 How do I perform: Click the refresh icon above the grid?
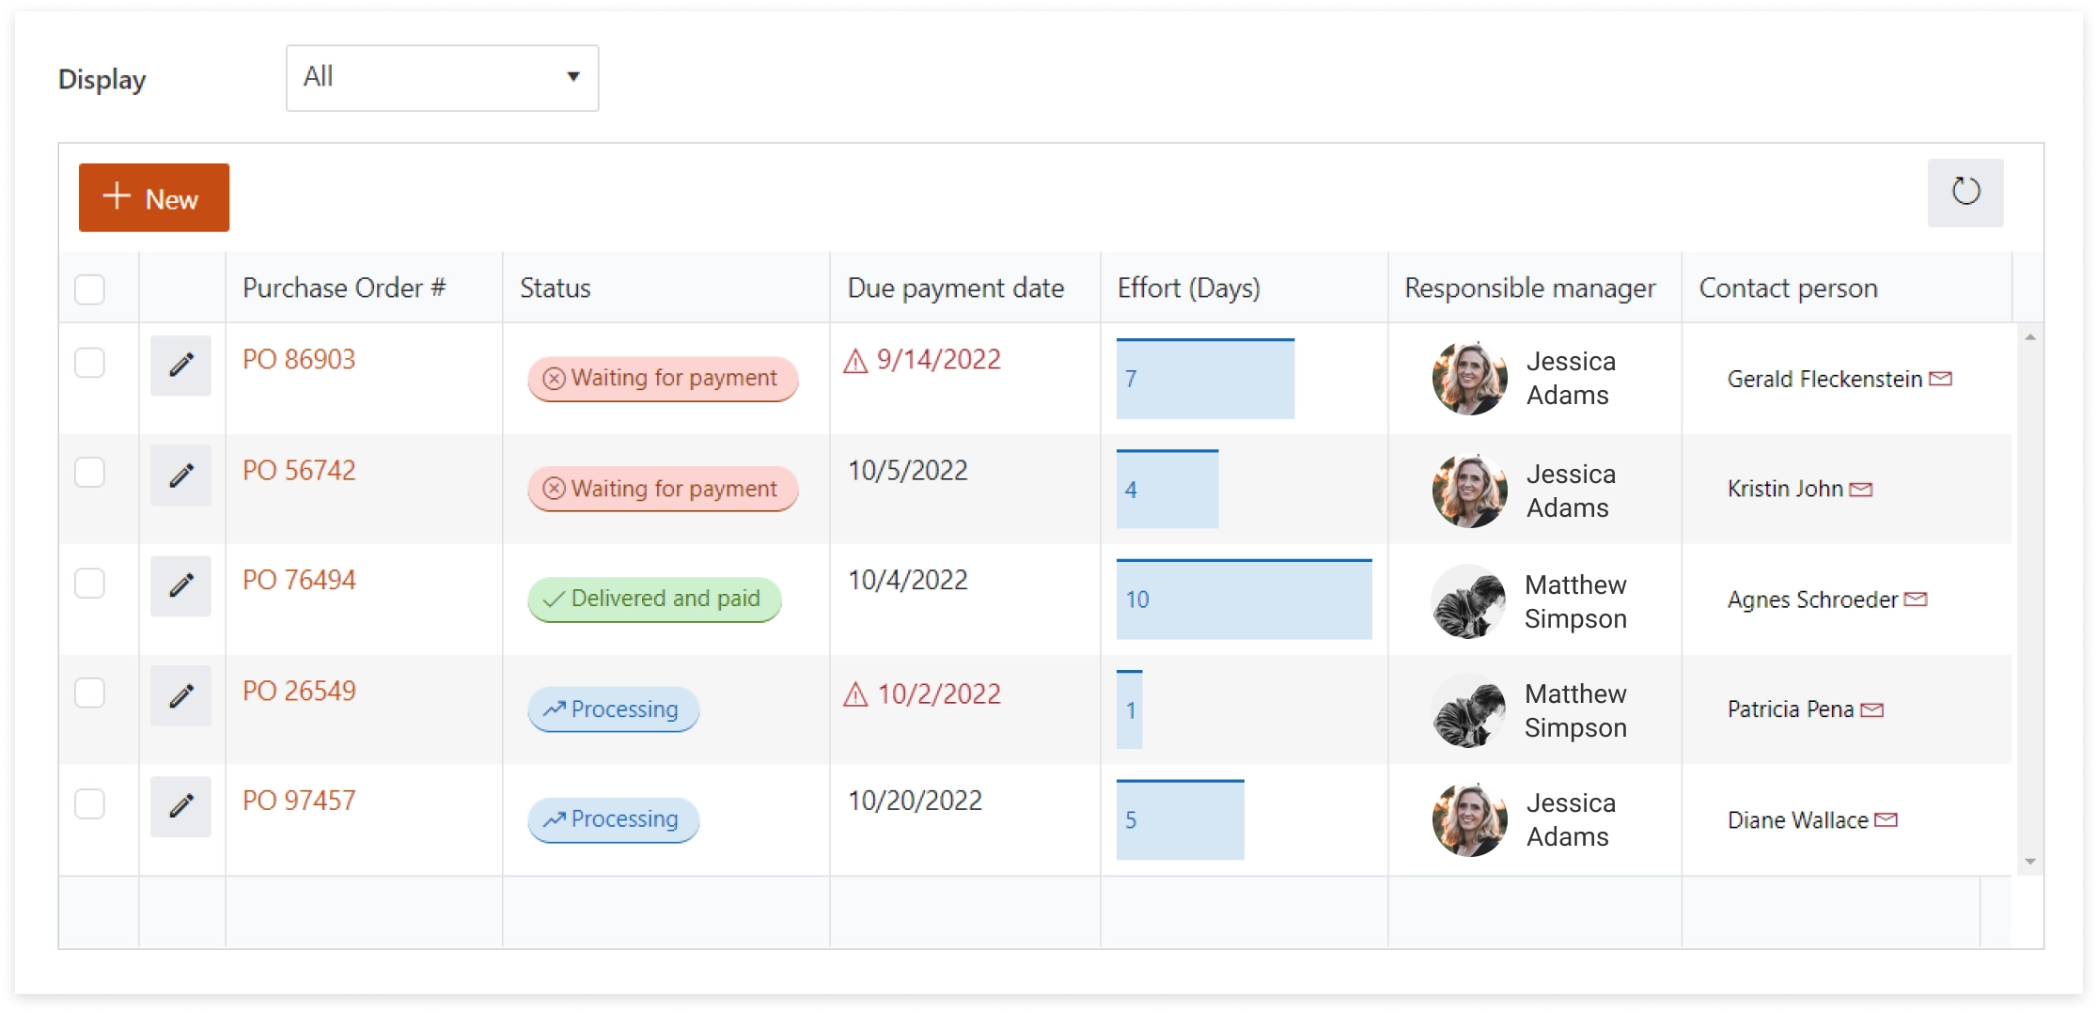[1965, 193]
